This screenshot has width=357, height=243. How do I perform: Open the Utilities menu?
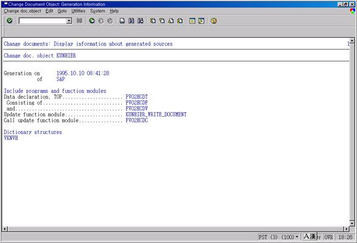pos(79,11)
